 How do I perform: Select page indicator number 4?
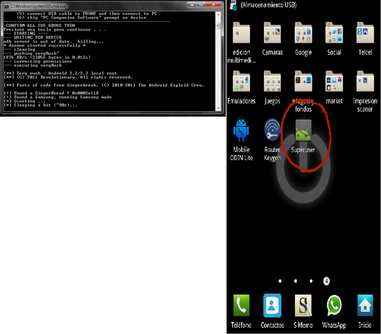(x=326, y=281)
